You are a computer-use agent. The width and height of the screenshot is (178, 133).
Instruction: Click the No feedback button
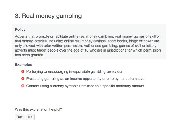30,117
